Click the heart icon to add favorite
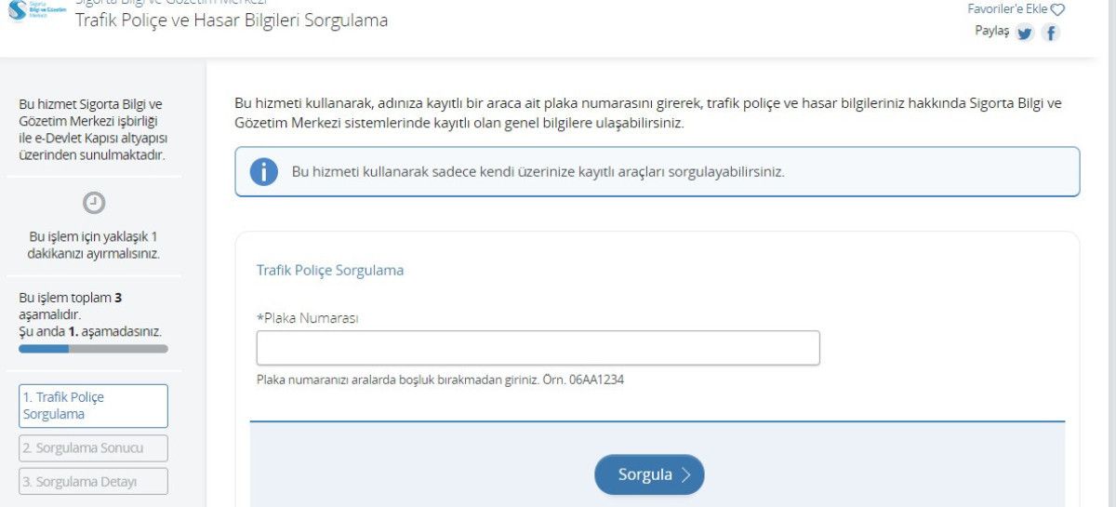The image size is (1116, 507). (1057, 9)
